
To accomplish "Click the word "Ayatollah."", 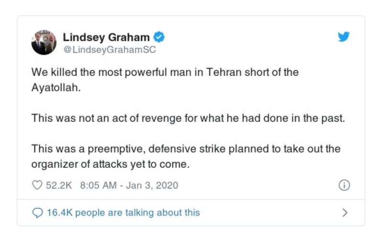I will [x=54, y=87].
